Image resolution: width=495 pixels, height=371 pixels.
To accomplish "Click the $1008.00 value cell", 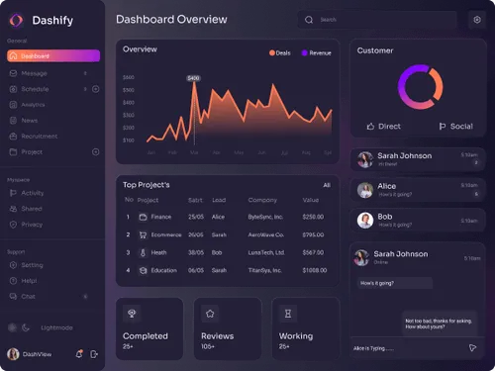I will point(315,270).
